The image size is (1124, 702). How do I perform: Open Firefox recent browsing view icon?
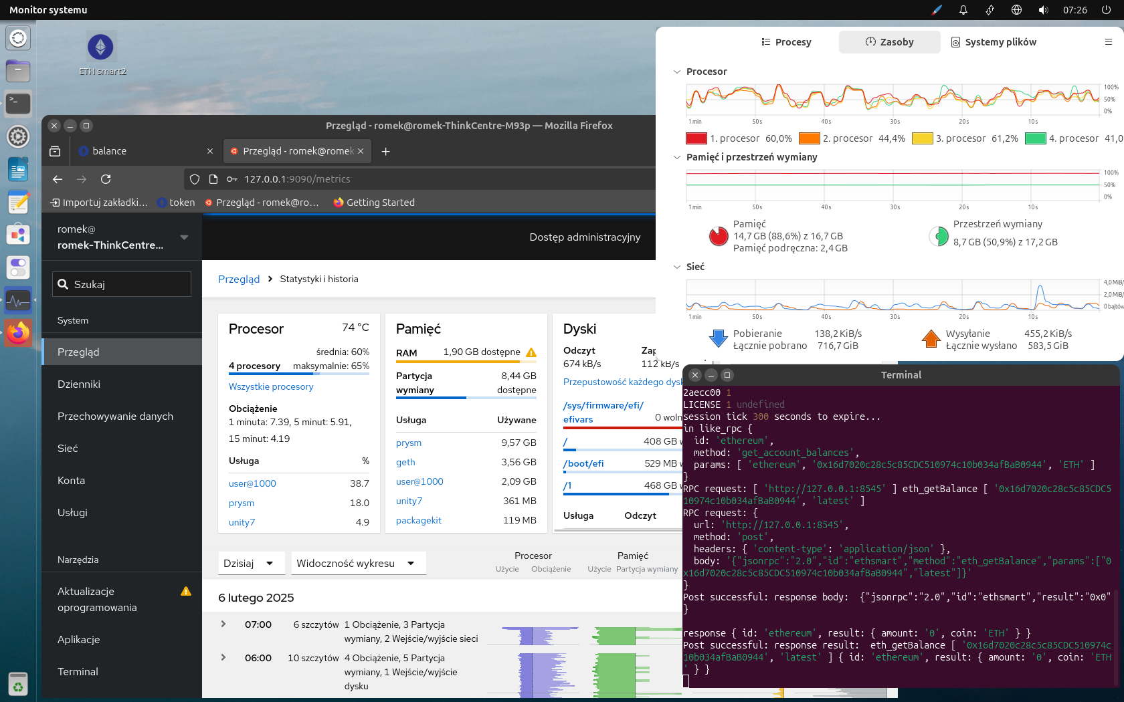[55, 152]
